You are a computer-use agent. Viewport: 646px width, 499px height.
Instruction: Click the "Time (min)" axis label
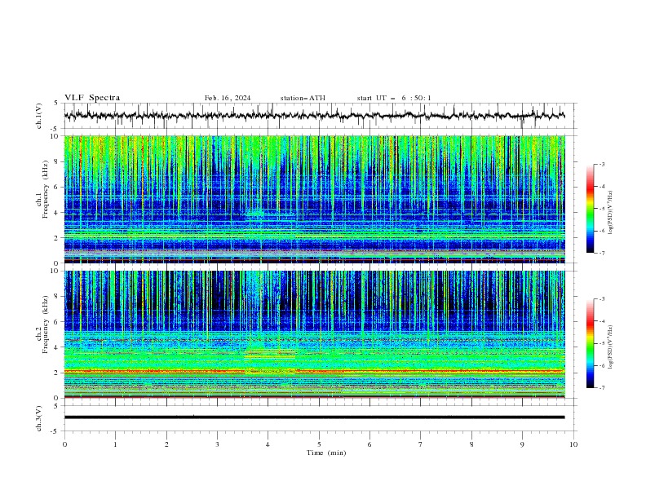click(x=326, y=453)
